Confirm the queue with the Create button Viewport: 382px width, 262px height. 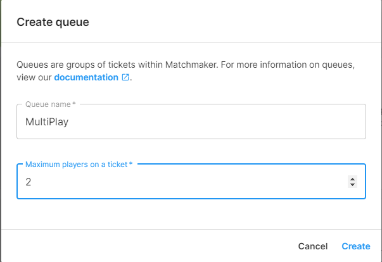pyautogui.click(x=356, y=246)
